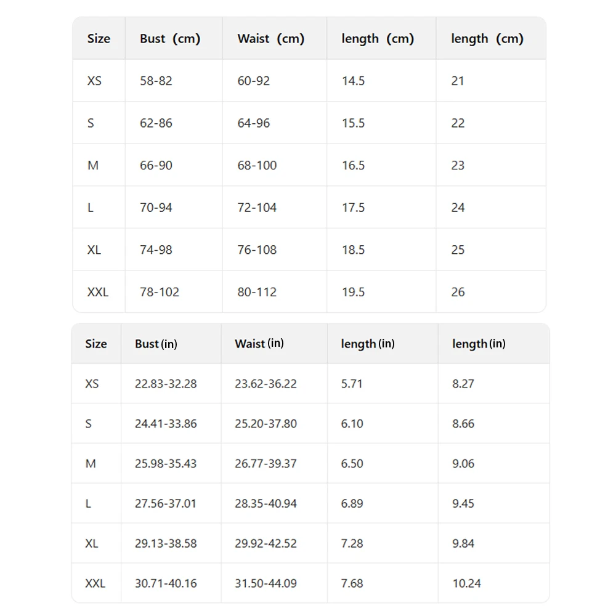This screenshot has width=616, height=616.
Task: Click the "Waist (cm)" column header
Action: (x=271, y=39)
